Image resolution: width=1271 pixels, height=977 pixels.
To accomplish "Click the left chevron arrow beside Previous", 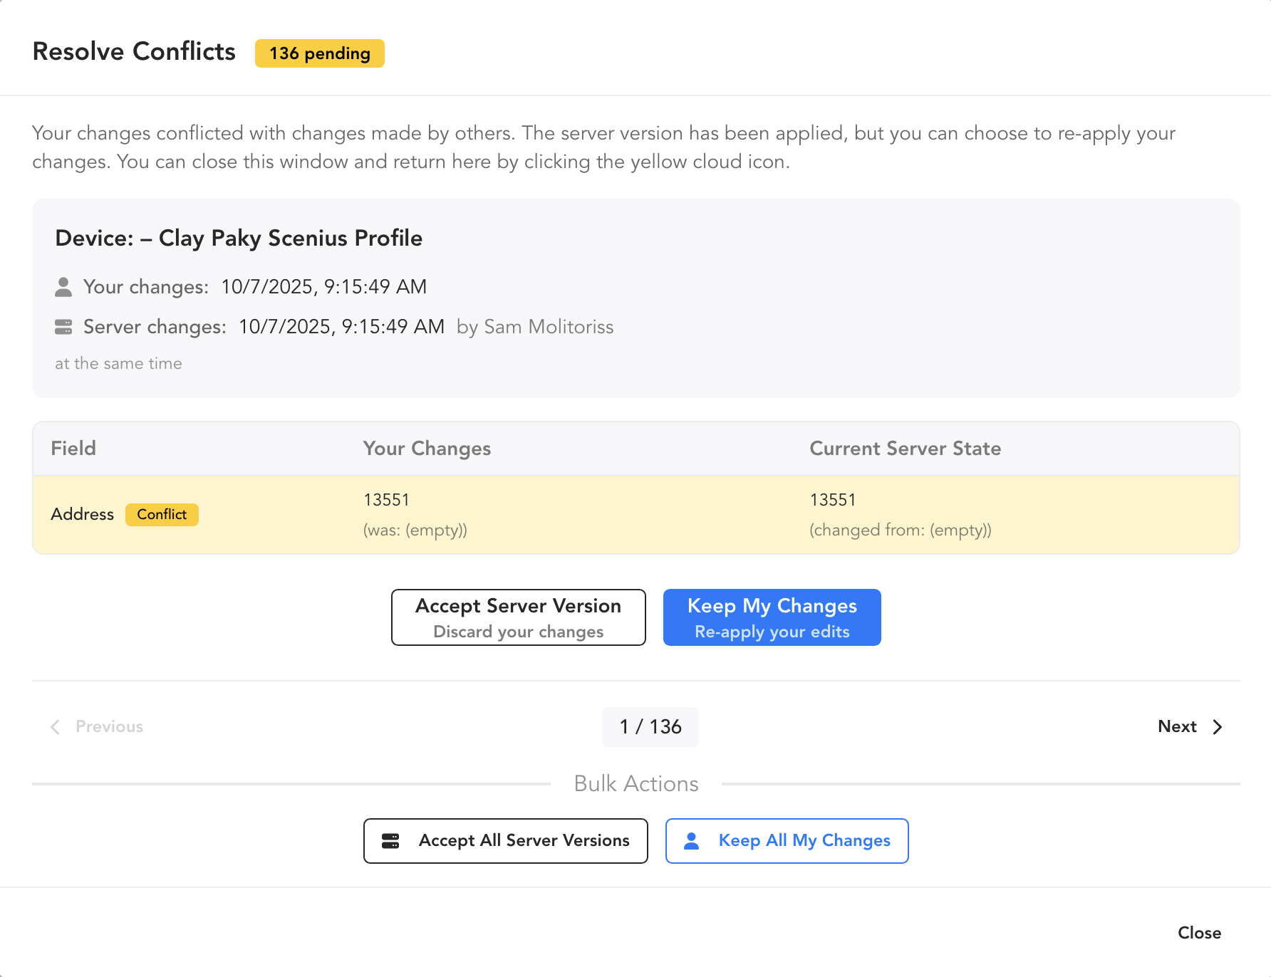I will point(55,727).
